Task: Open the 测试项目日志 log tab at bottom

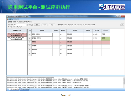Action: click(25, 89)
